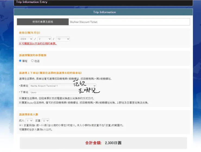Viewport: 201px width, 152px height.
Task: Open the 孩童 child count dropdown
Action: click(x=46, y=121)
